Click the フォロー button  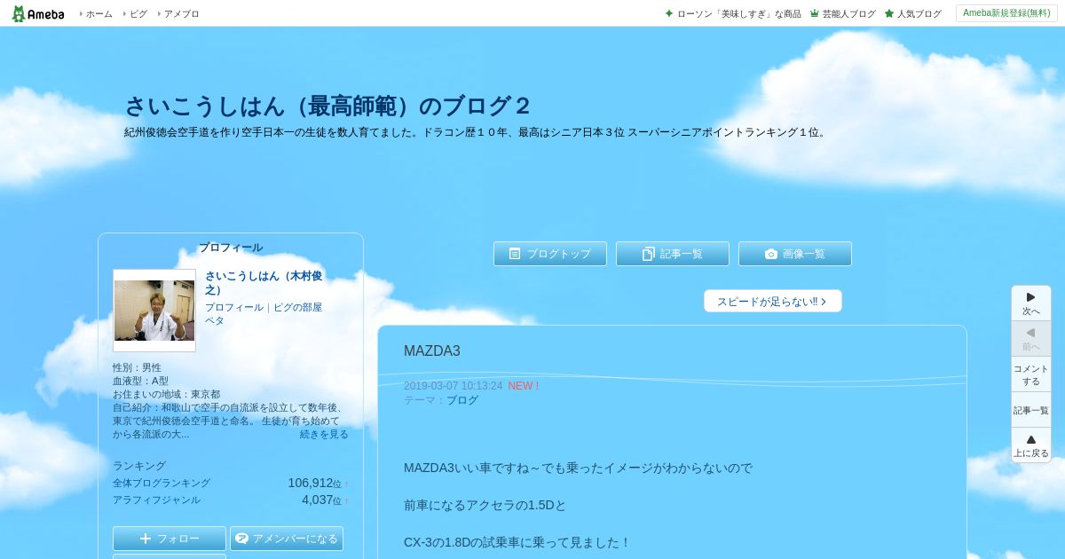coord(170,539)
